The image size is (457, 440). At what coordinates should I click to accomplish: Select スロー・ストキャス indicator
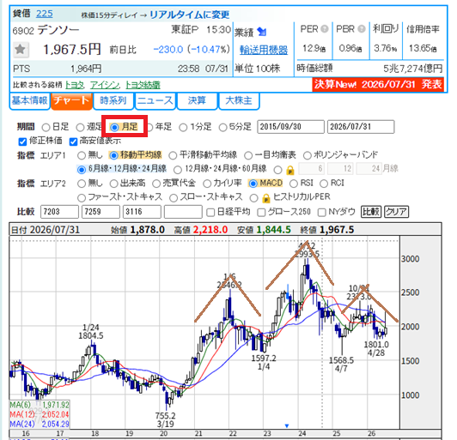(174, 198)
